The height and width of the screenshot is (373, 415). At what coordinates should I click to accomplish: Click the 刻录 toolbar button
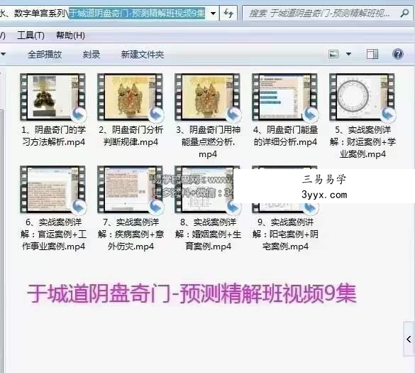92,54
